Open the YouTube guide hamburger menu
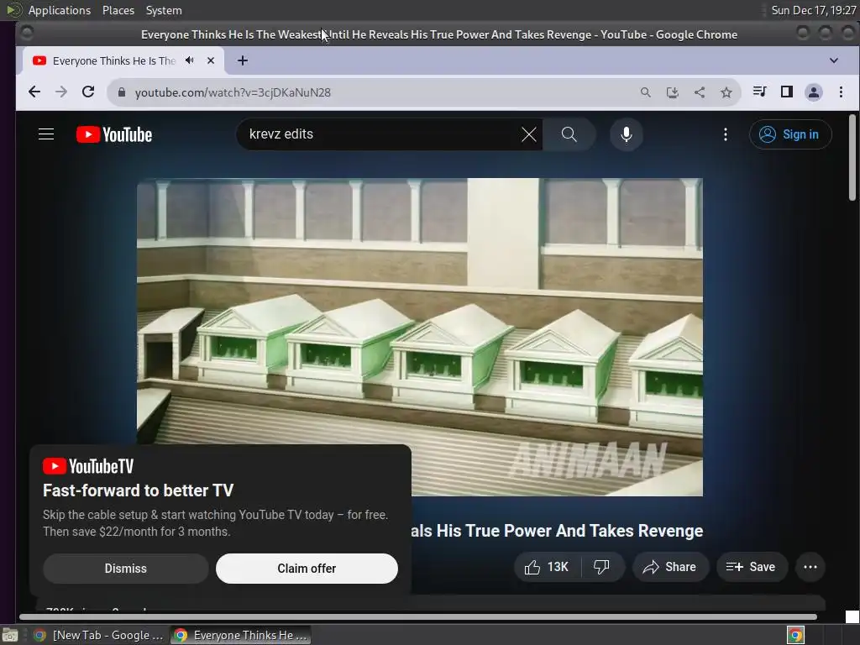860x645 pixels. [46, 134]
